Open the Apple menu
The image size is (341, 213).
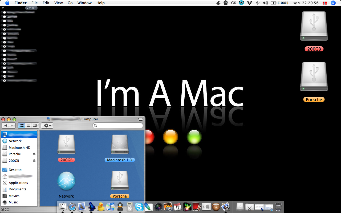[7, 3]
